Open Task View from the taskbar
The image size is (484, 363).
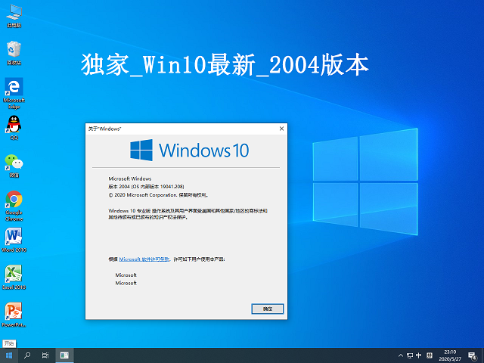click(46, 355)
